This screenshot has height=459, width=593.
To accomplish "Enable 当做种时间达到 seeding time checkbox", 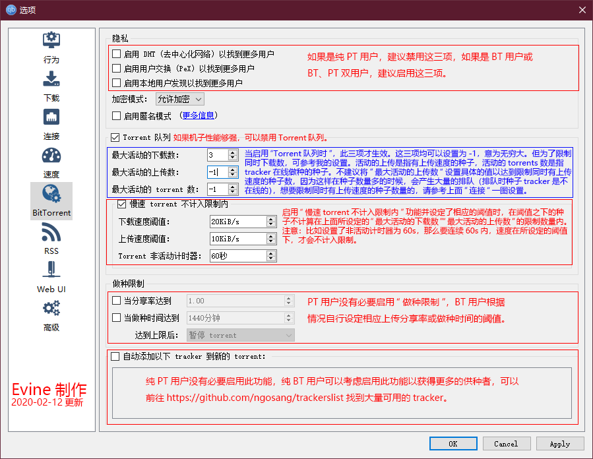I will pyautogui.click(x=117, y=318).
